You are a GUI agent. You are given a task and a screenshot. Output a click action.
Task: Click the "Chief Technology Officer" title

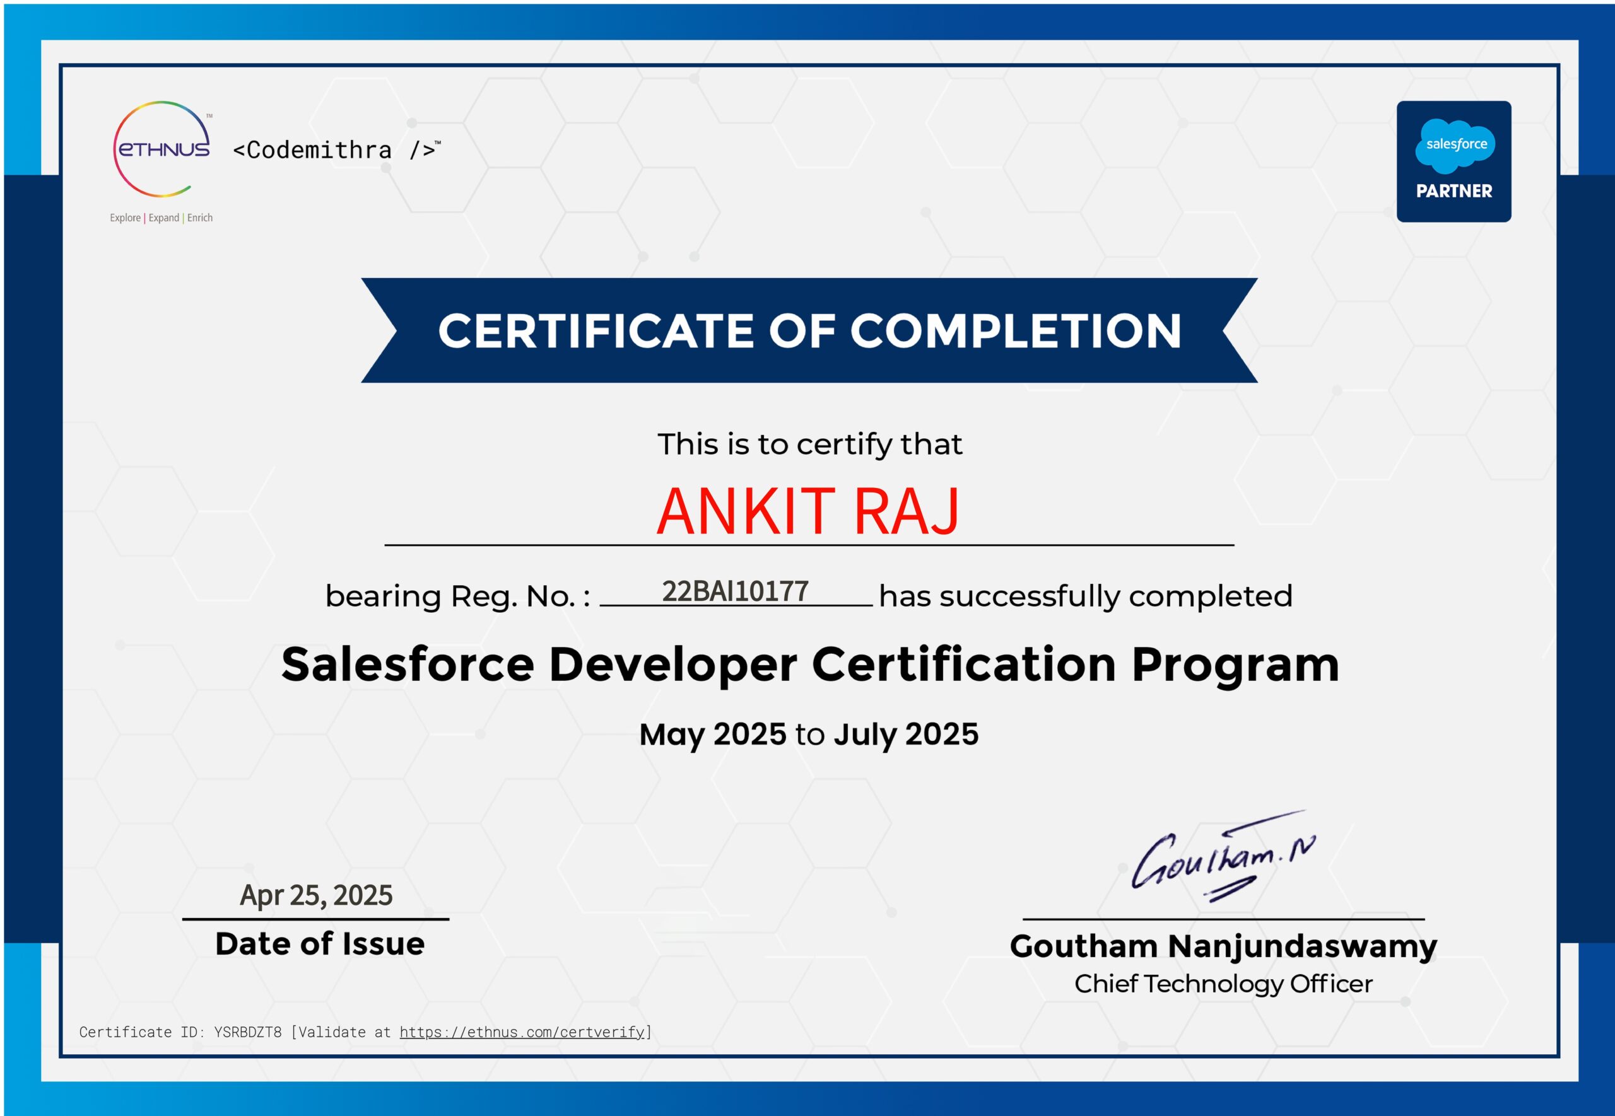pos(1223,985)
